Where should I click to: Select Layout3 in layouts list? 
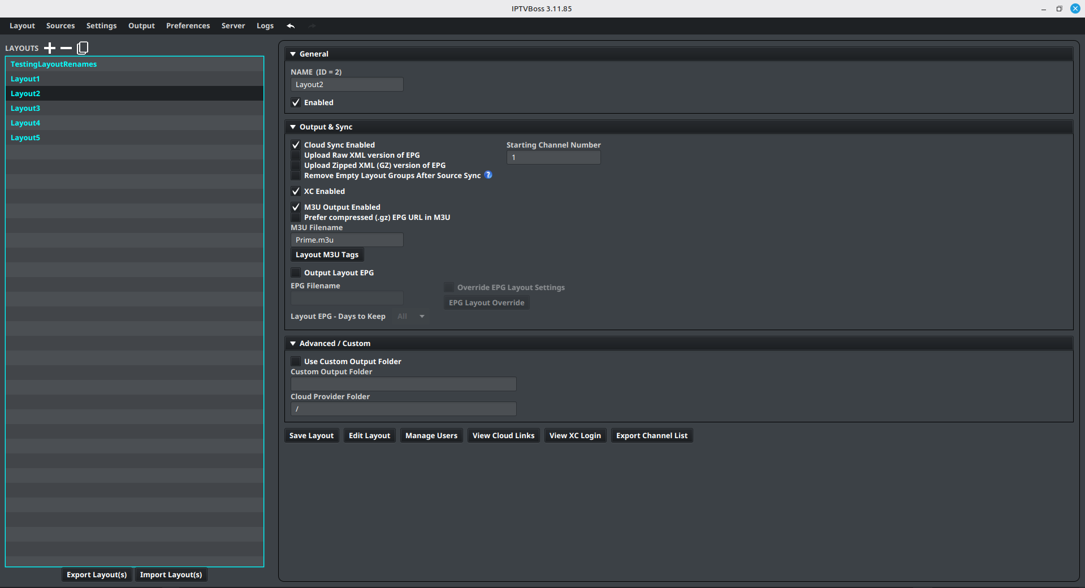(x=135, y=108)
